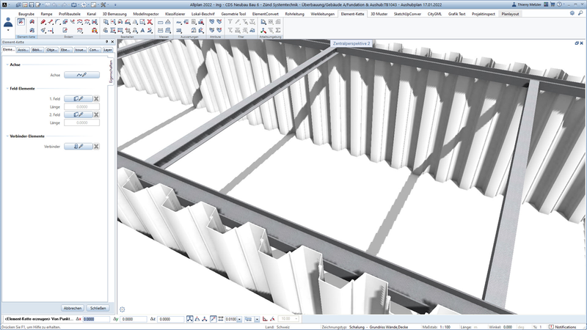587x330 pixels.
Task: Collapse the Feld-Elemente section
Action: (7, 87)
